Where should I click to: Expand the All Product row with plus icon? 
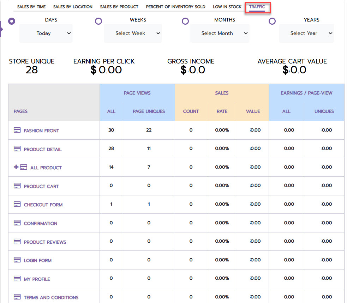[x=16, y=167]
